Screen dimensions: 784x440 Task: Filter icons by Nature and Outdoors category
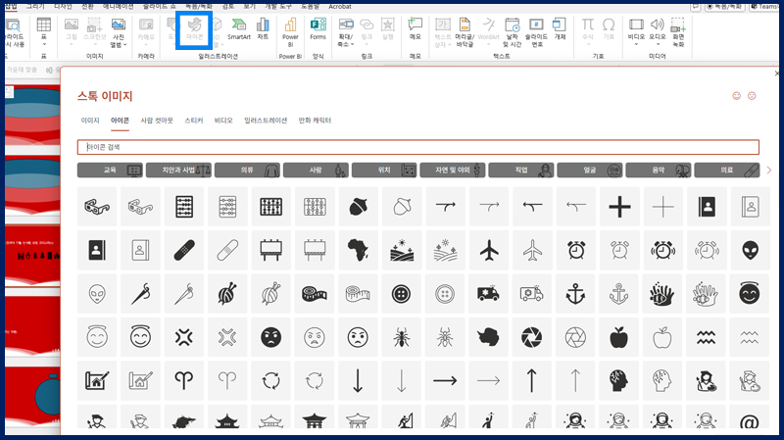coord(453,170)
